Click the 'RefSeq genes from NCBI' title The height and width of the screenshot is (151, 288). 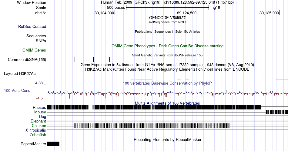click(167, 22)
